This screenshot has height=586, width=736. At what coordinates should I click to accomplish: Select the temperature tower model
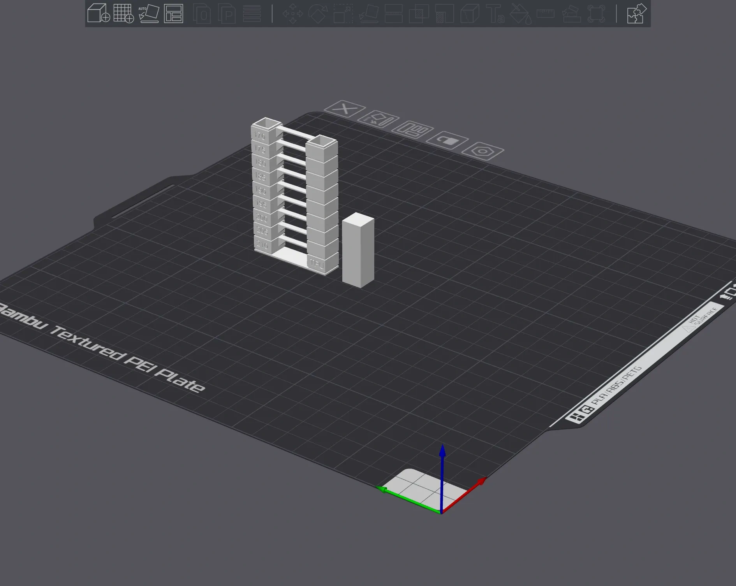coord(295,197)
